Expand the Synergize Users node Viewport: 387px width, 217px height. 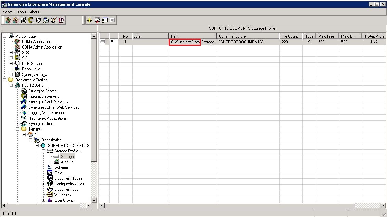tap(18, 124)
